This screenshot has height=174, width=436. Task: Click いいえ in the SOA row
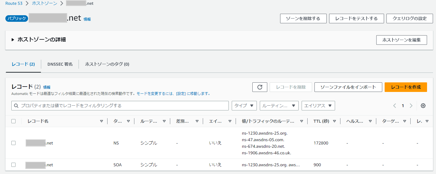tap(215, 165)
